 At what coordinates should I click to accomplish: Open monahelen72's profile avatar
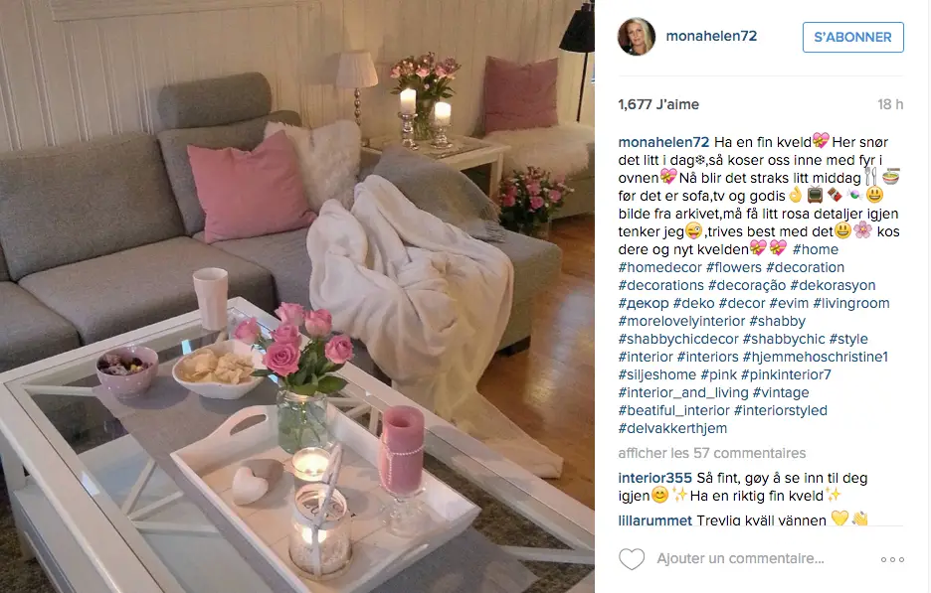click(637, 37)
